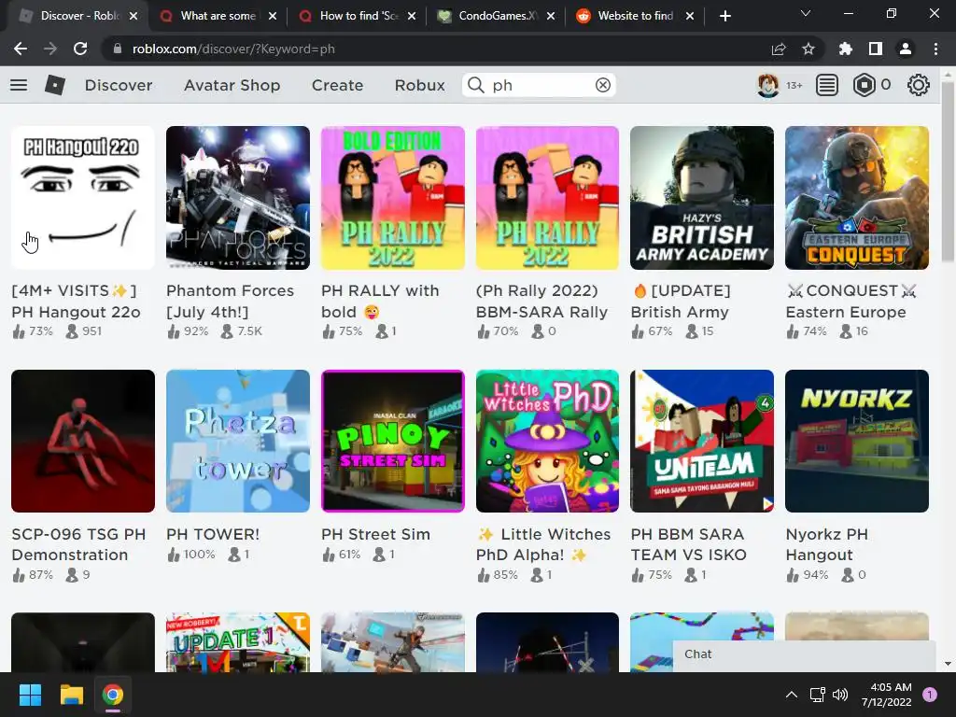This screenshot has width=956, height=717.
Task: Close the CondoGames tab
Action: [x=551, y=16]
